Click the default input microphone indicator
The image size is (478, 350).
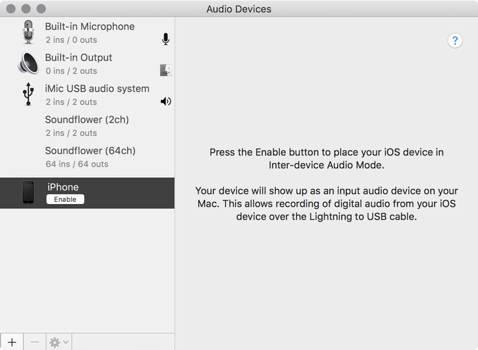[165, 39]
